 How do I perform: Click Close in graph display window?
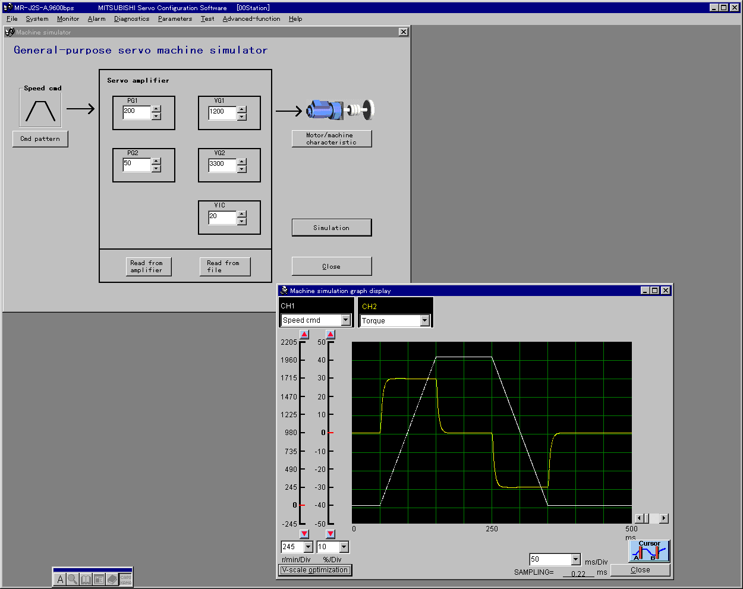[x=640, y=569]
